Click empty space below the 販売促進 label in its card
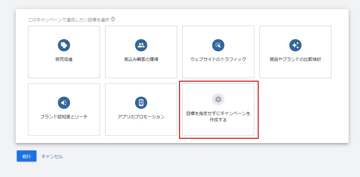This screenshot has height=177, width=360. (64, 70)
